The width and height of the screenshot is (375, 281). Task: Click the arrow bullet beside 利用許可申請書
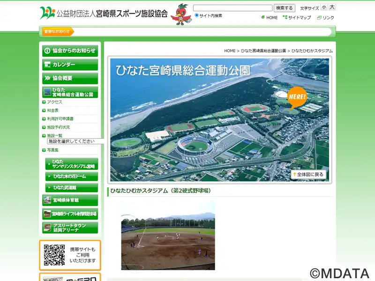tap(44, 119)
